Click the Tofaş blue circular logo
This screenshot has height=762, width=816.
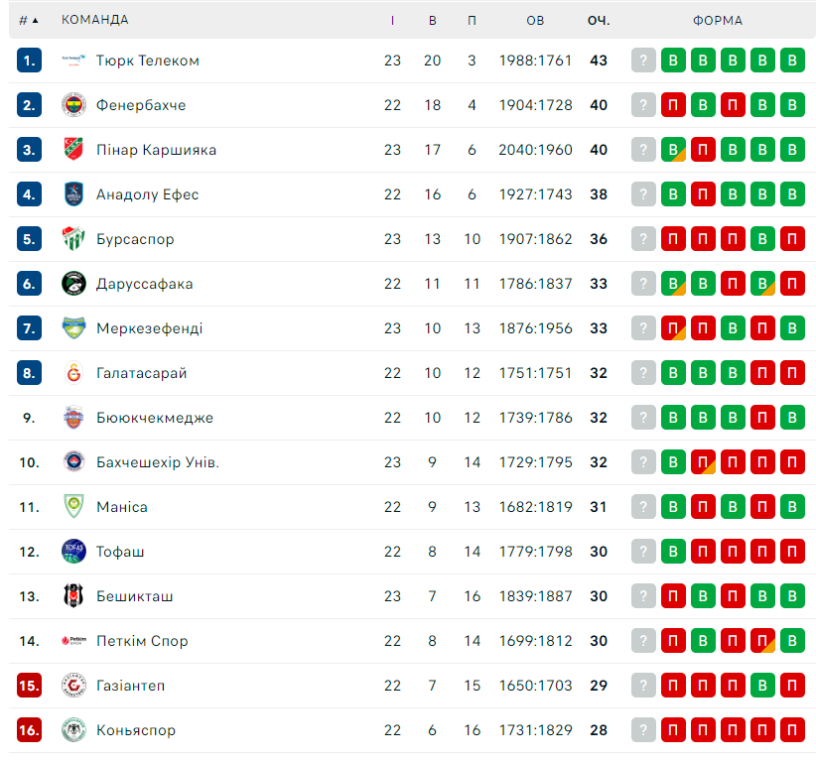[73, 552]
